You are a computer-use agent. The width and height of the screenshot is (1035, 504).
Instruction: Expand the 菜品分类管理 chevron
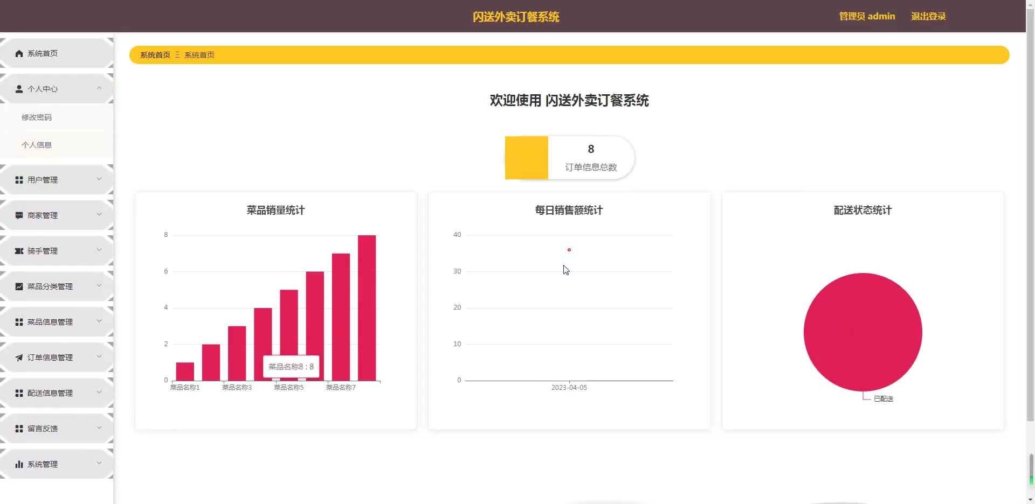click(99, 285)
